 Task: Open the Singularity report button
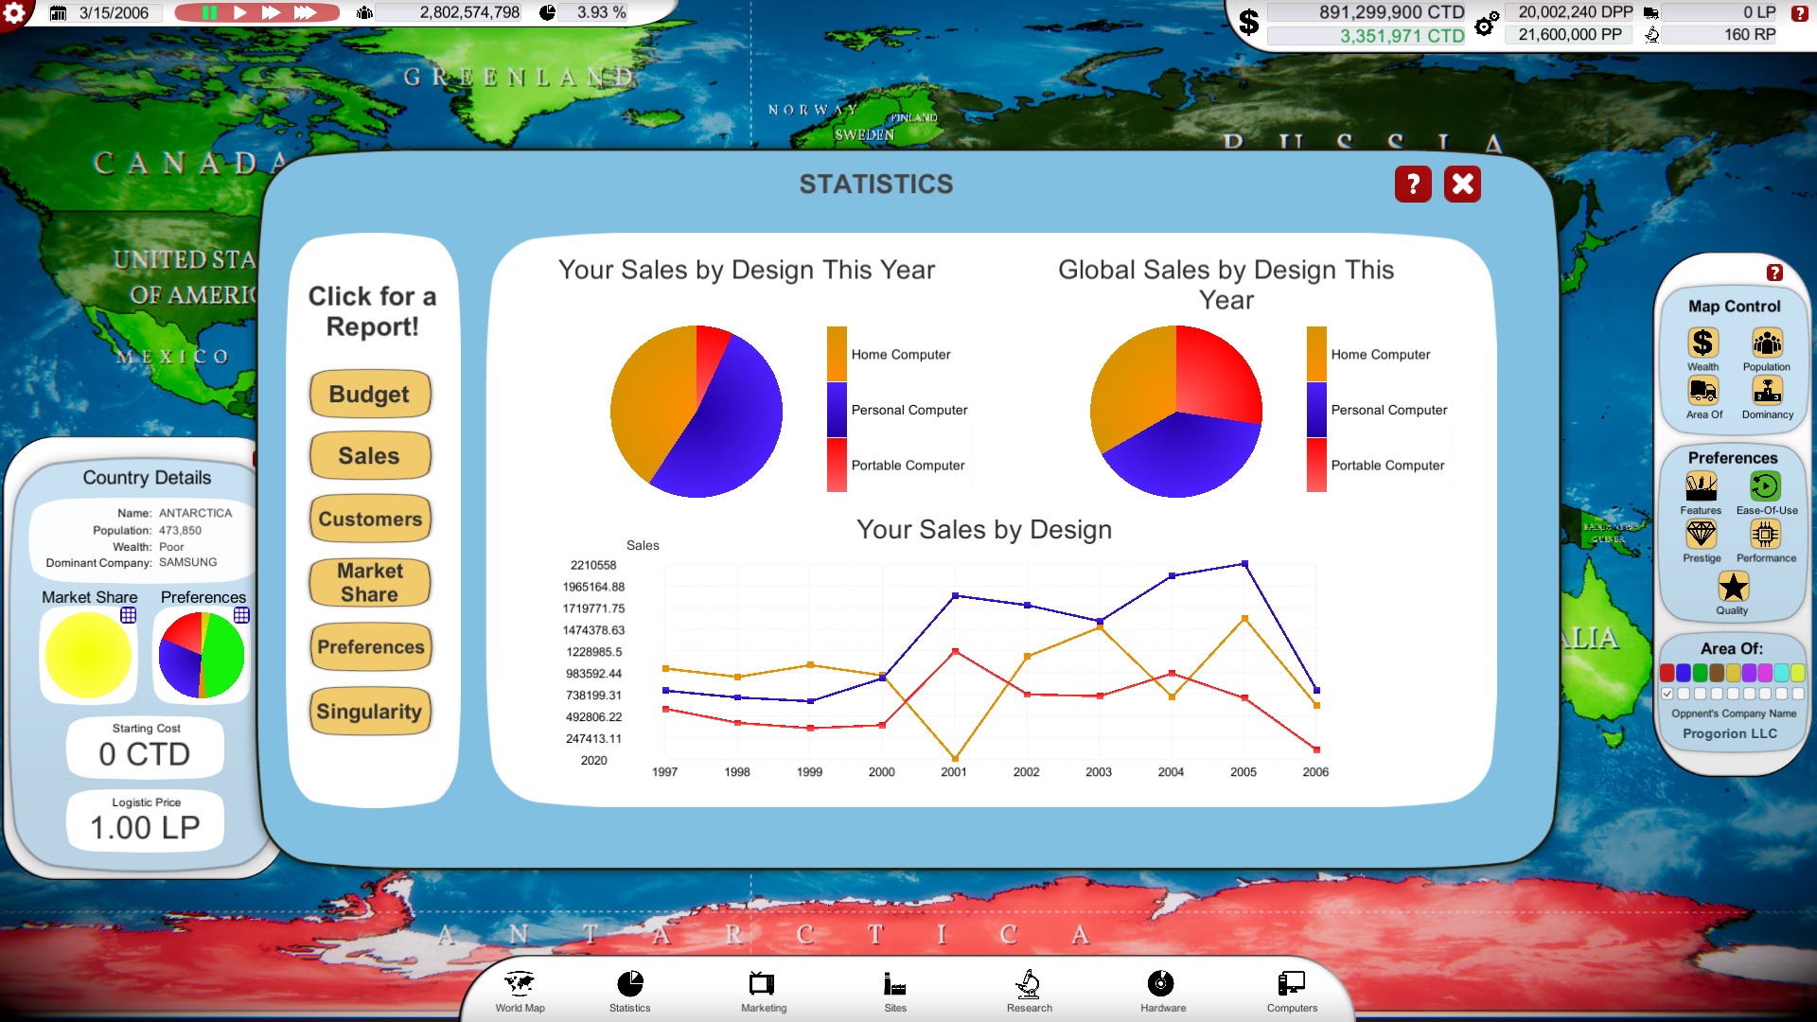(x=369, y=710)
